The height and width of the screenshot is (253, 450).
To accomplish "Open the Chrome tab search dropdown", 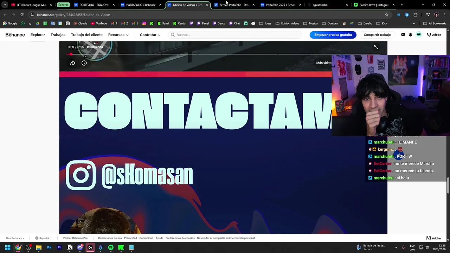I will tap(5, 5).
